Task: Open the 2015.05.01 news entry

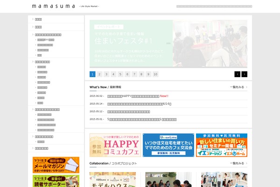Action: 142,119
